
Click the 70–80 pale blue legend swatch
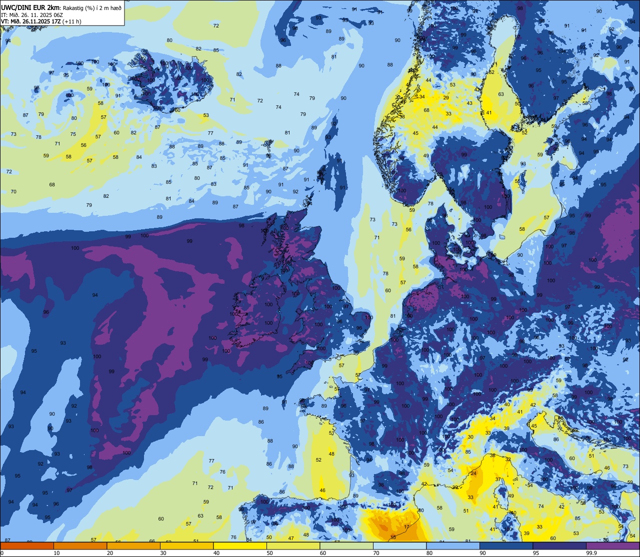pos(399,546)
